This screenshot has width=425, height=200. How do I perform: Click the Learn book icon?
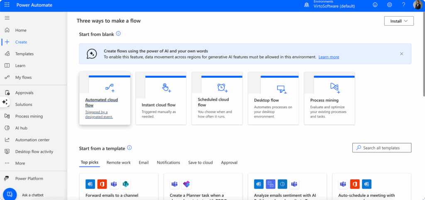tap(7, 66)
